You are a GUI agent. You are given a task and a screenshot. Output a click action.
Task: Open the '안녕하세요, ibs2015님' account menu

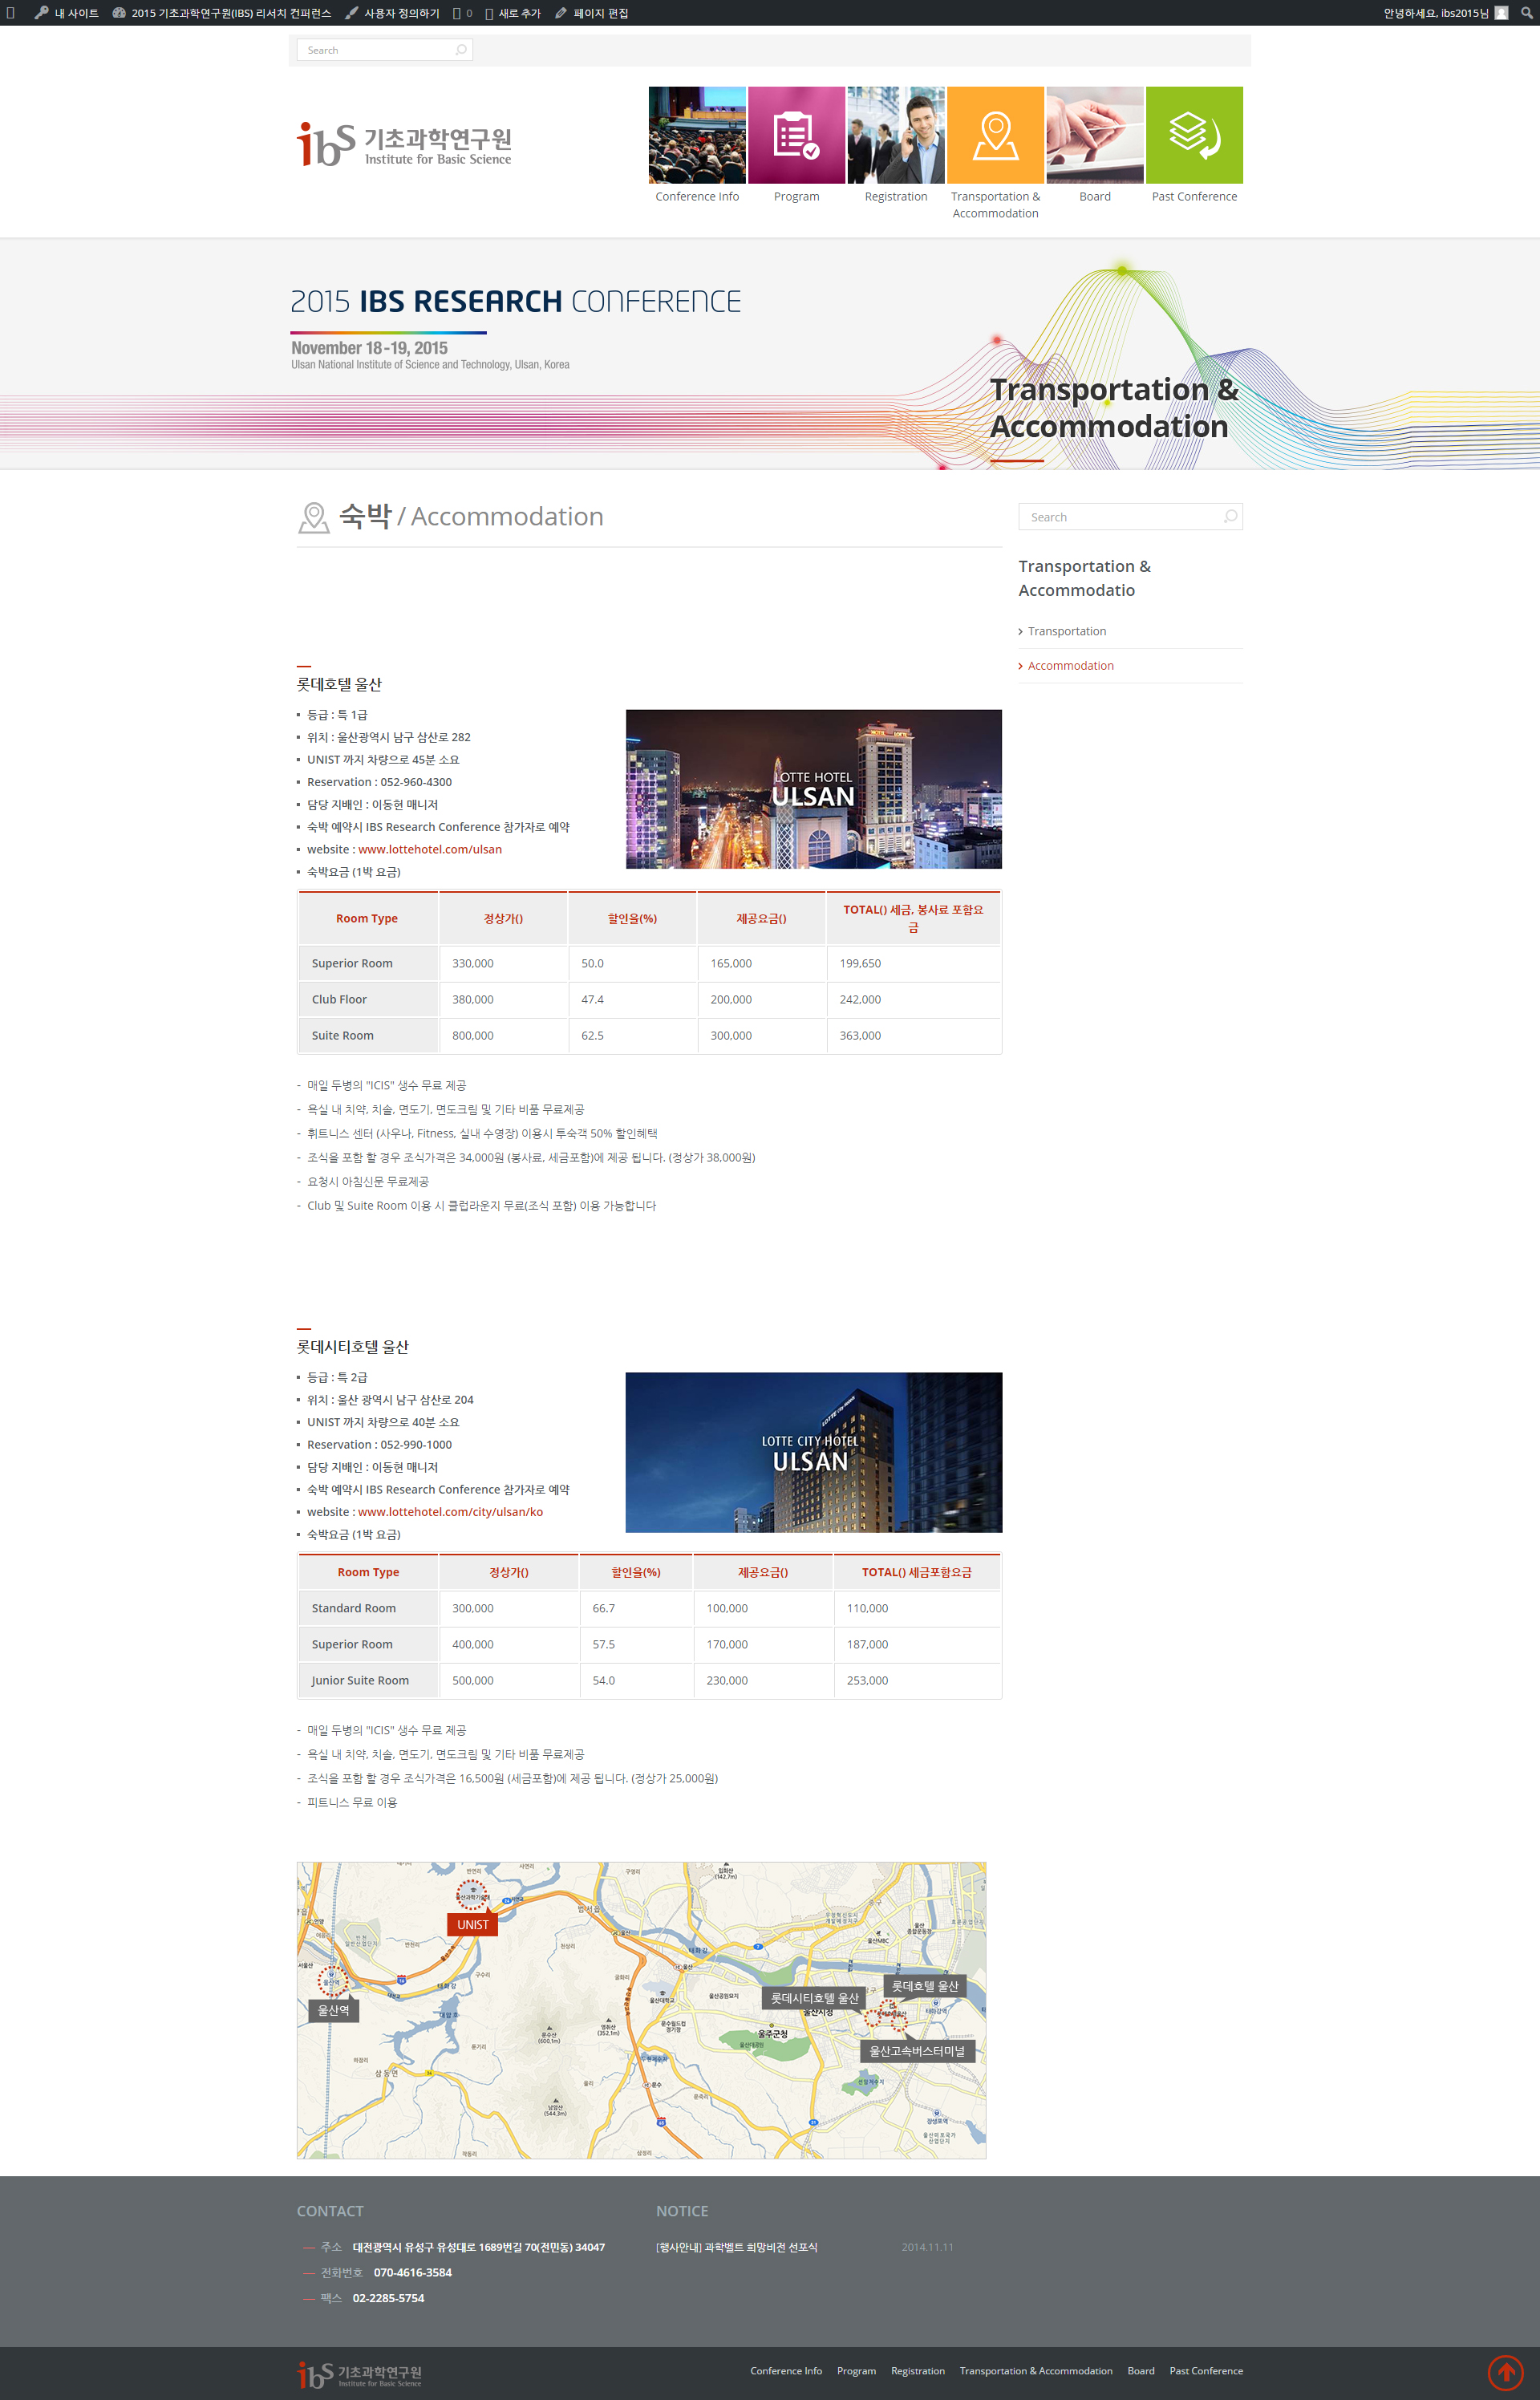pyautogui.click(x=1445, y=13)
